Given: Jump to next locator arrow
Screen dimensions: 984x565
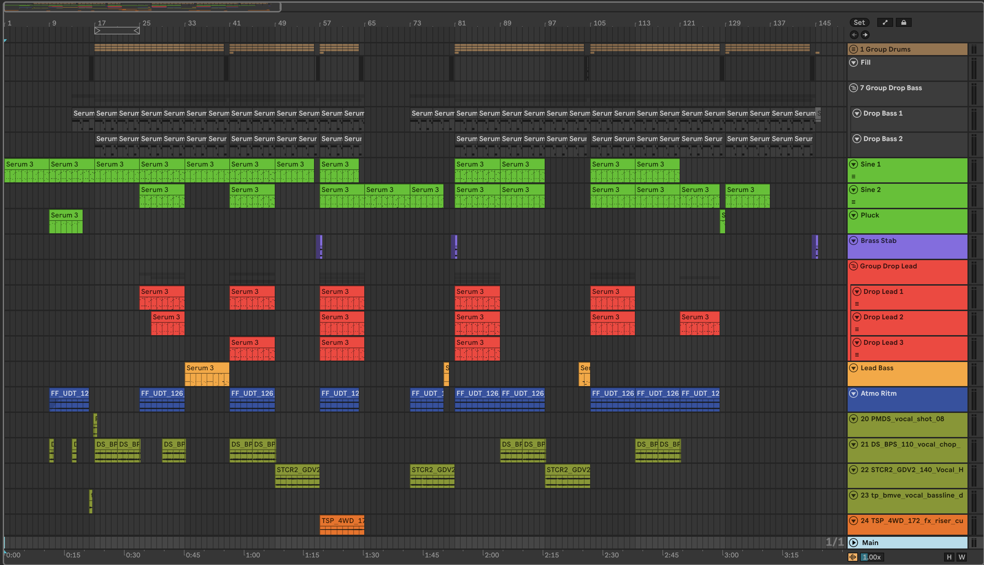Looking at the screenshot, I should coord(865,35).
